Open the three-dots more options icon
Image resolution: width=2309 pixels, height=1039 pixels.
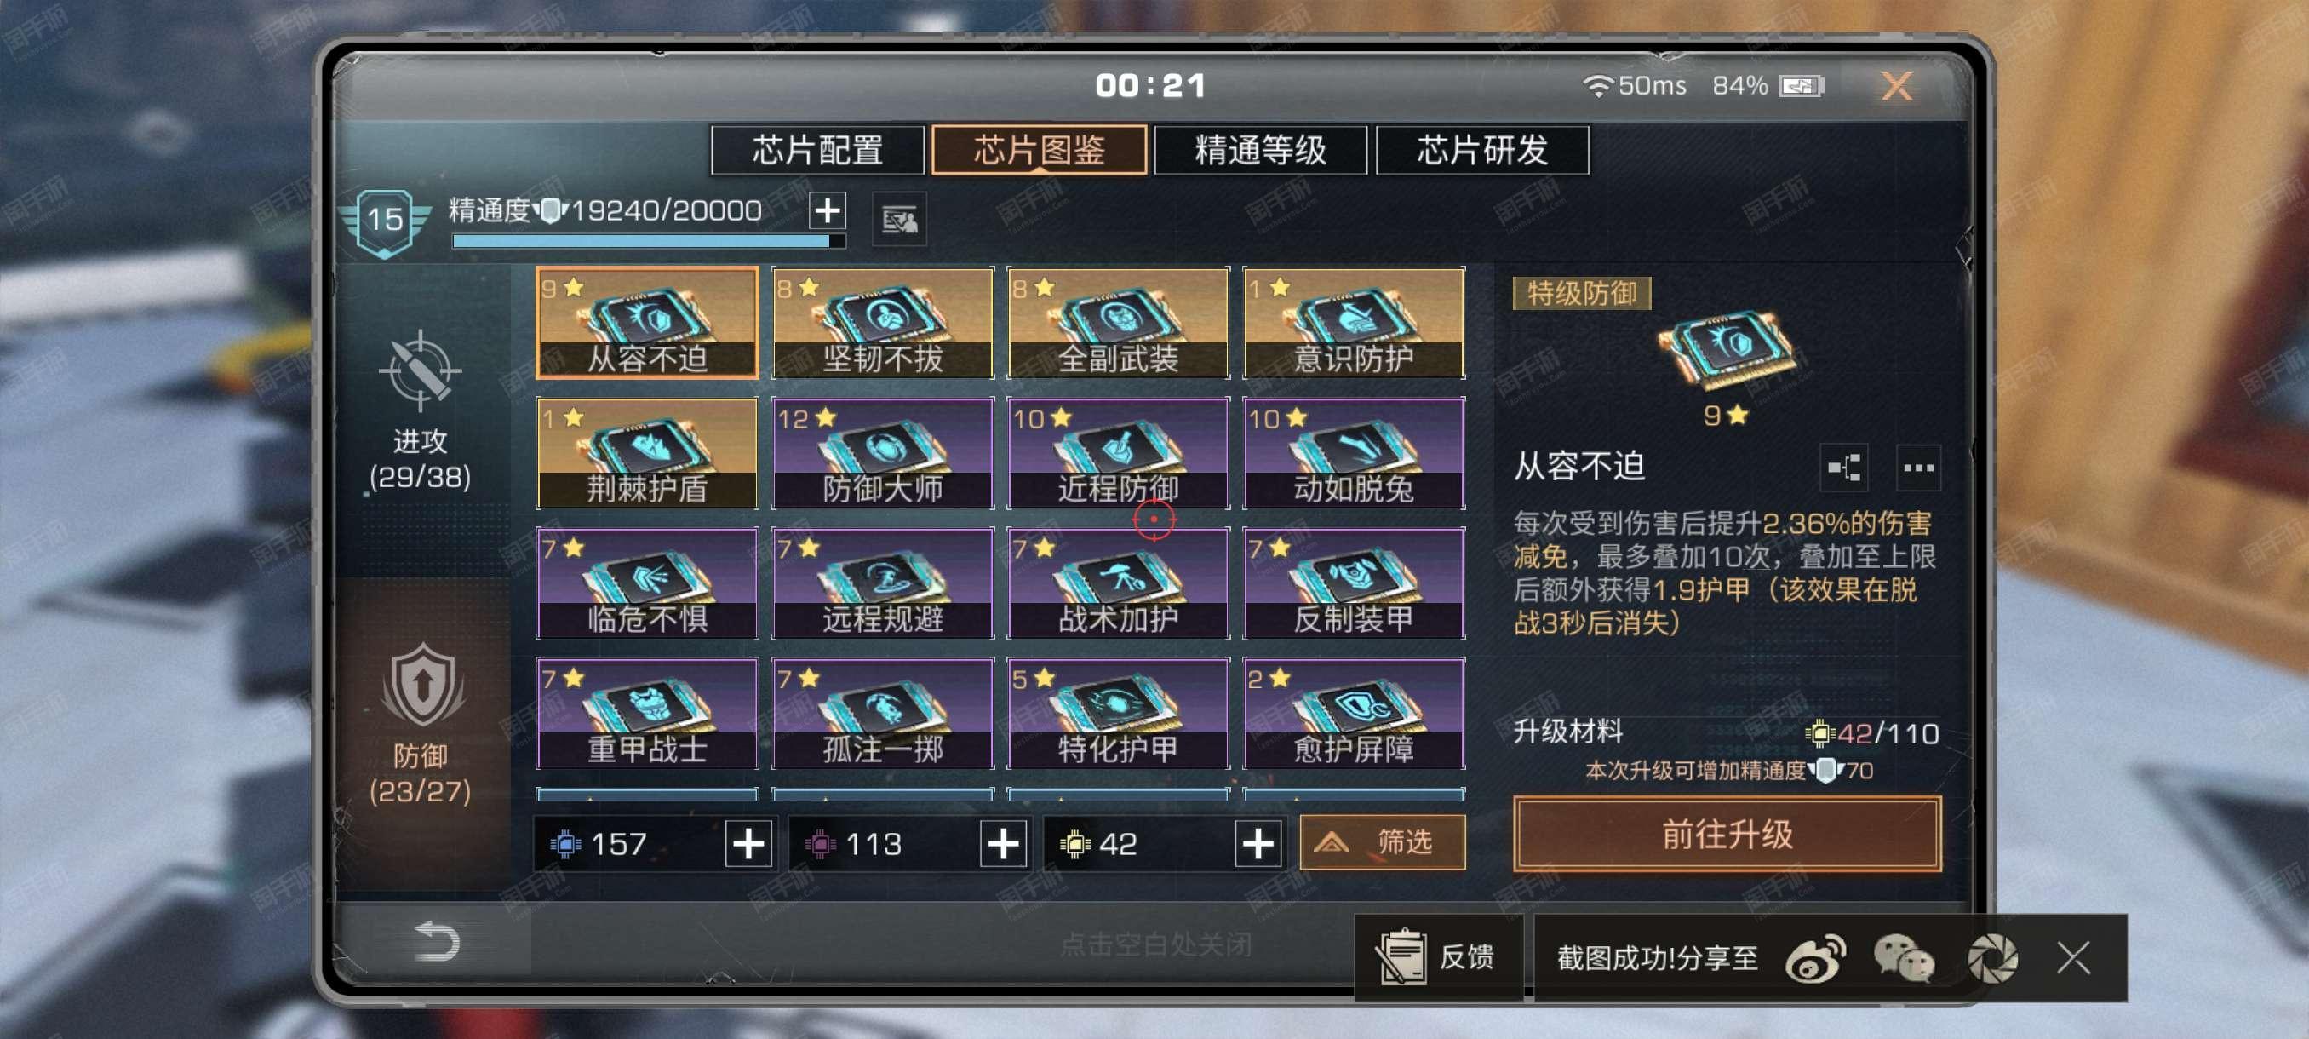click(x=1917, y=467)
